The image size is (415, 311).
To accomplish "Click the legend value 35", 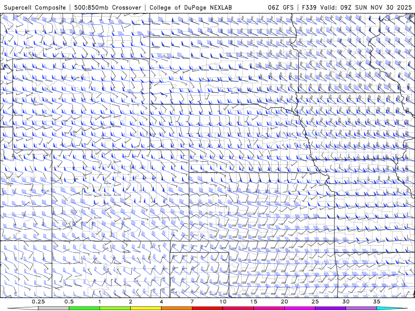I will pos(377,302).
